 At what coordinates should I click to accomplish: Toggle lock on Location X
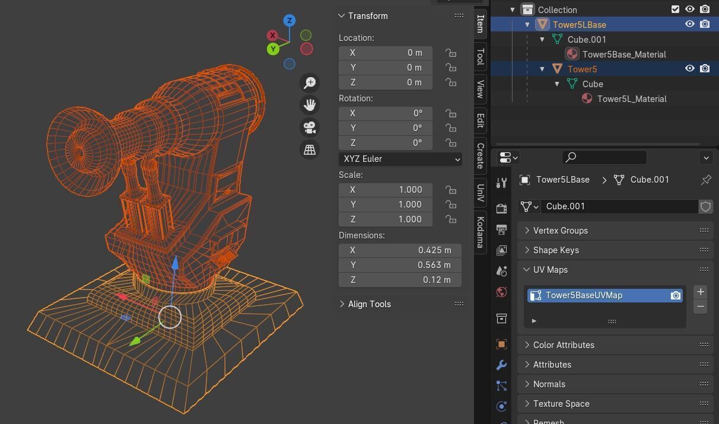coord(451,53)
